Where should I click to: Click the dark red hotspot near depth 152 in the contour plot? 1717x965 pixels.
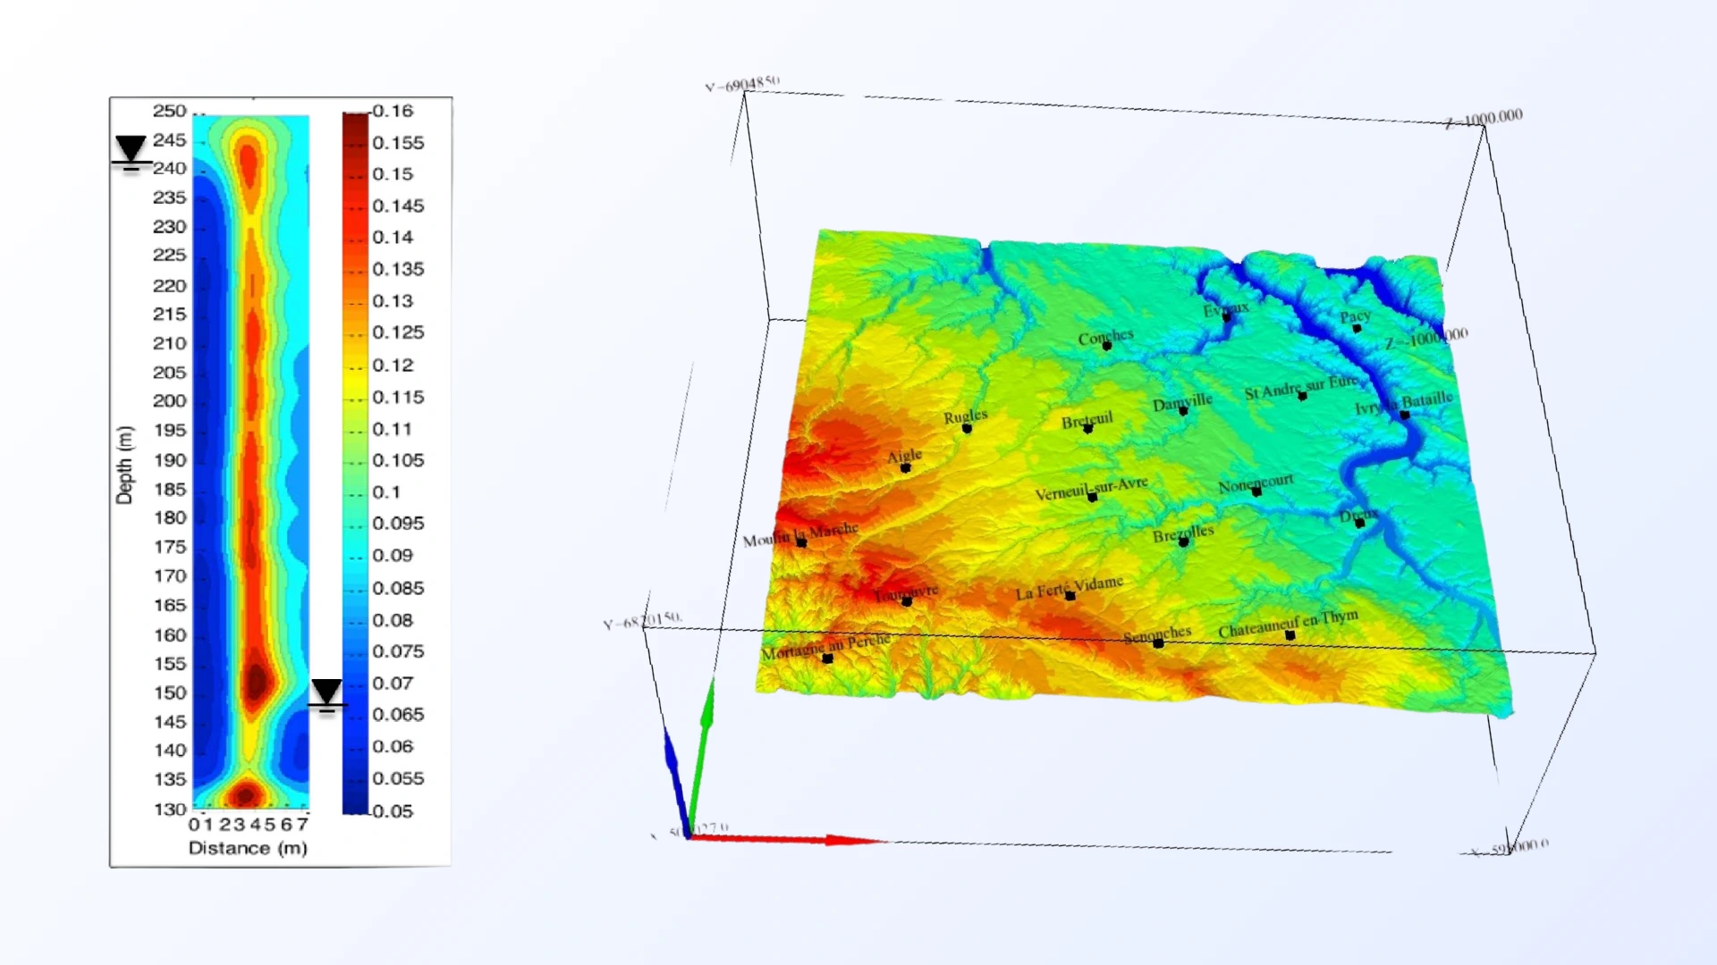click(x=257, y=682)
